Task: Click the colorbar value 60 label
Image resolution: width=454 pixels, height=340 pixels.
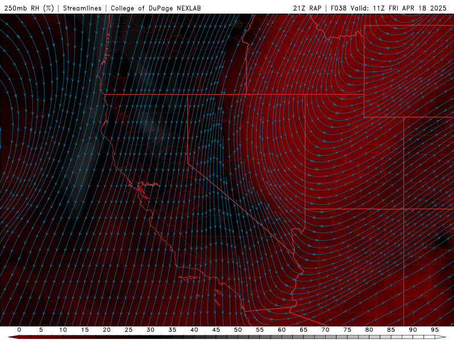Action: (281, 330)
